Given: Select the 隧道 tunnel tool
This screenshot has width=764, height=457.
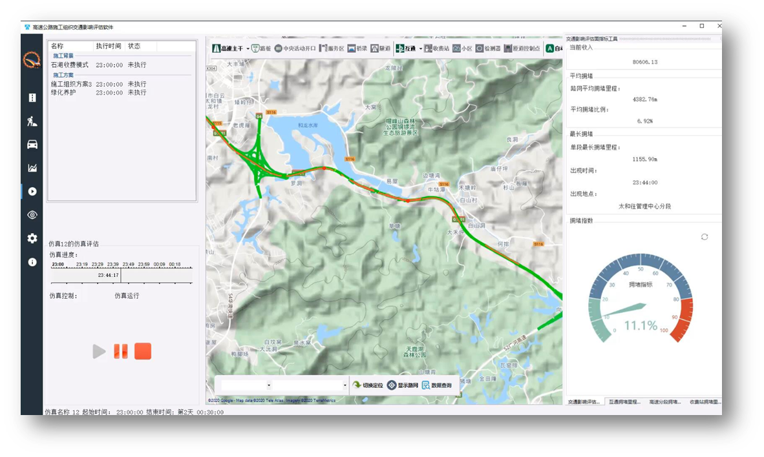Looking at the screenshot, I should 380,48.
